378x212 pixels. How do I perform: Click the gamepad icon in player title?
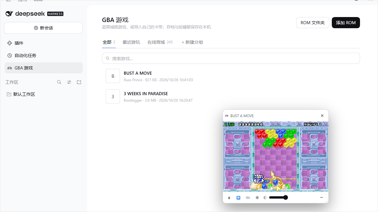(x=227, y=116)
